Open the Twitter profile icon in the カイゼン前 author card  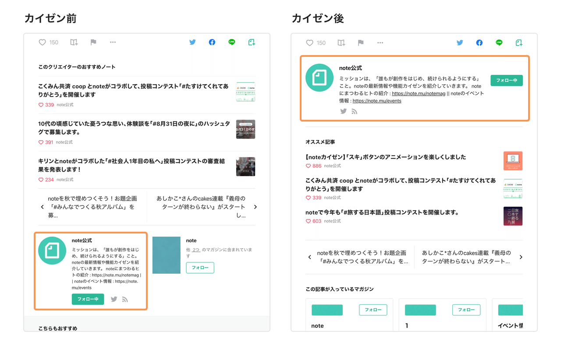(114, 299)
